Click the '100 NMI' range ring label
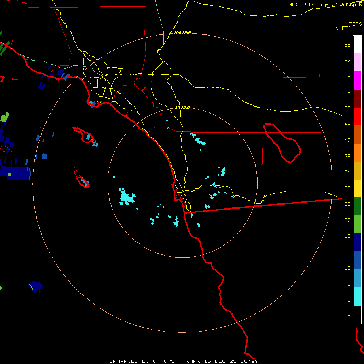The width and height of the screenshot is (364, 364). pyautogui.click(x=182, y=33)
